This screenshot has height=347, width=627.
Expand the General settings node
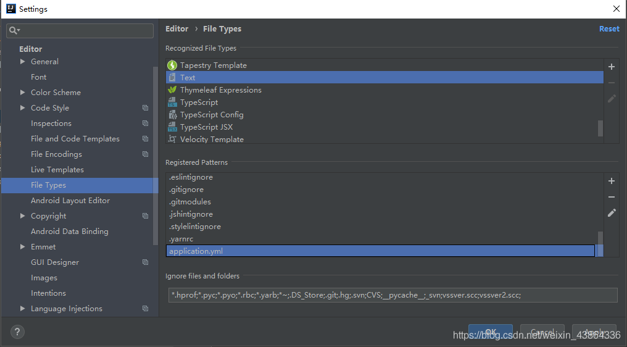[x=23, y=62]
